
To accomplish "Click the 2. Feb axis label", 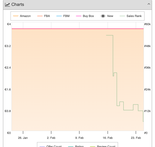I will 51,138.
